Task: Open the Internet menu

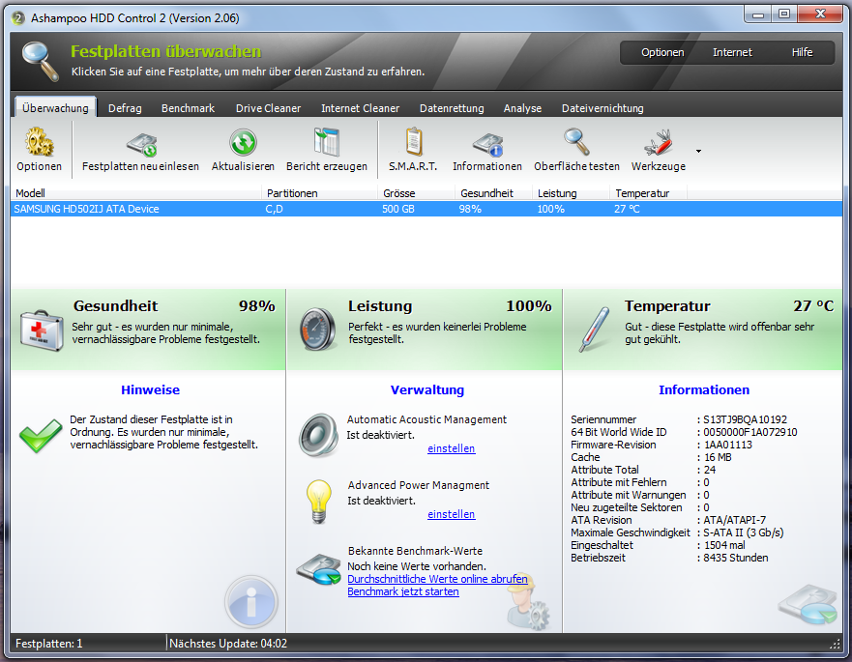Action: pos(732,53)
